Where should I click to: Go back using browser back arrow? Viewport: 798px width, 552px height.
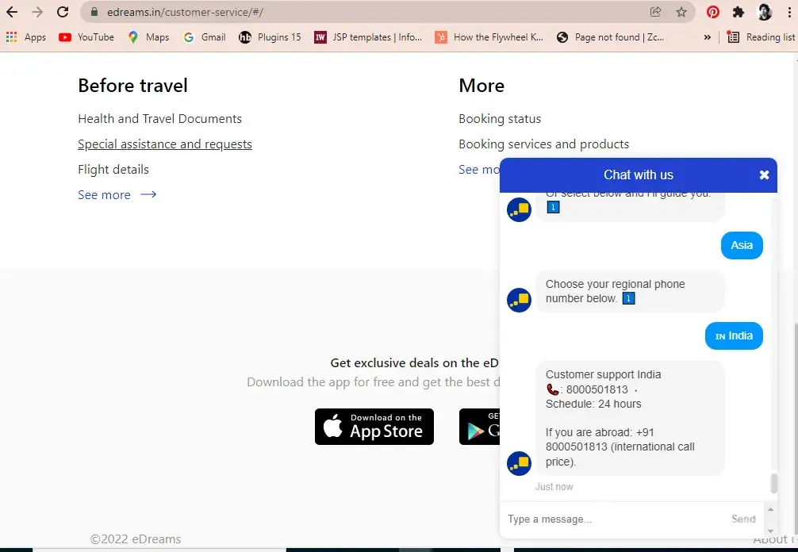12,12
